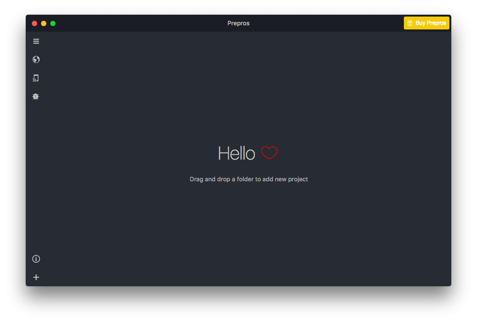Viewport: 477px width, 323px height.
Task: Click blank area above the Hello heading
Action: (248, 92)
